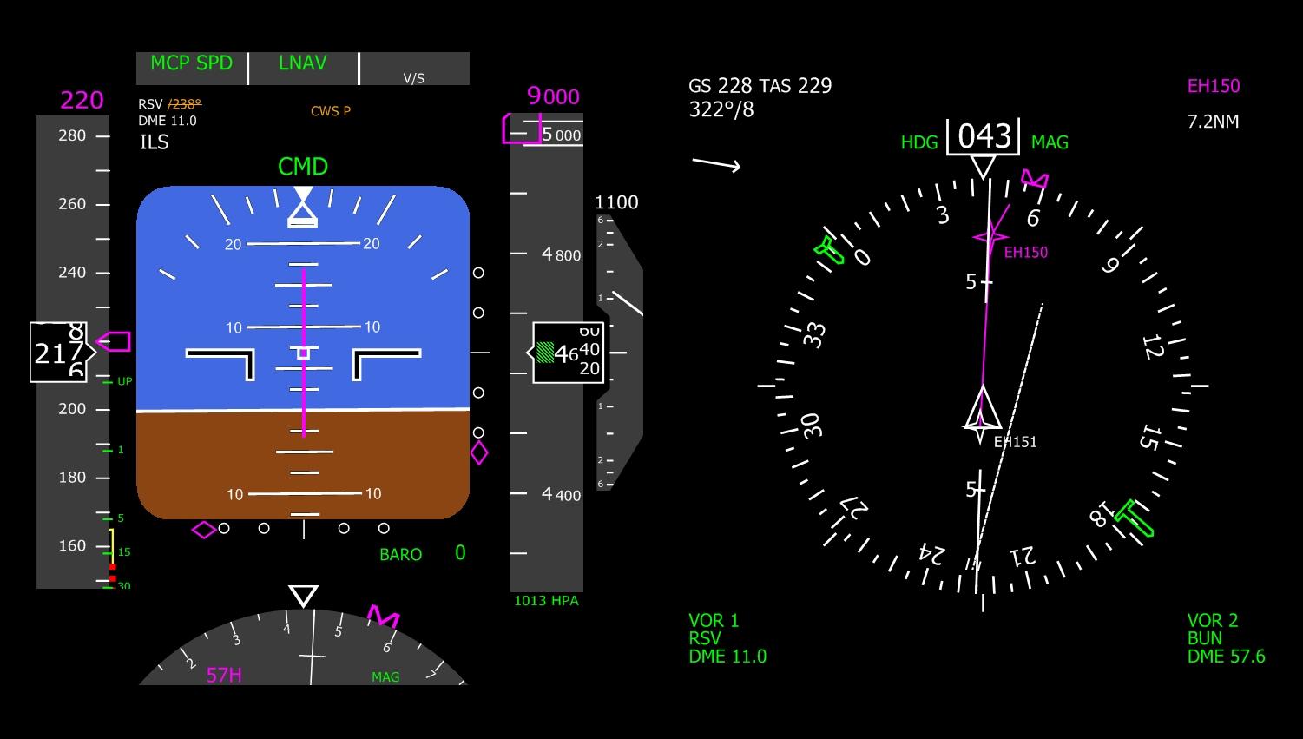Click the MAG label beside ND heading box
Image resolution: width=1303 pixels, height=739 pixels.
(x=1050, y=143)
